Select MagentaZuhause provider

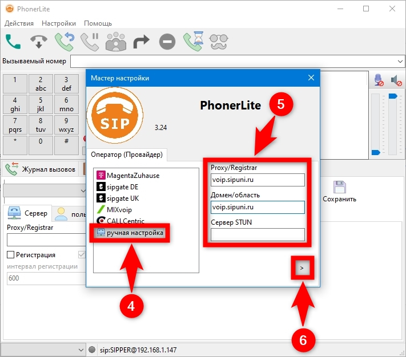pos(128,176)
